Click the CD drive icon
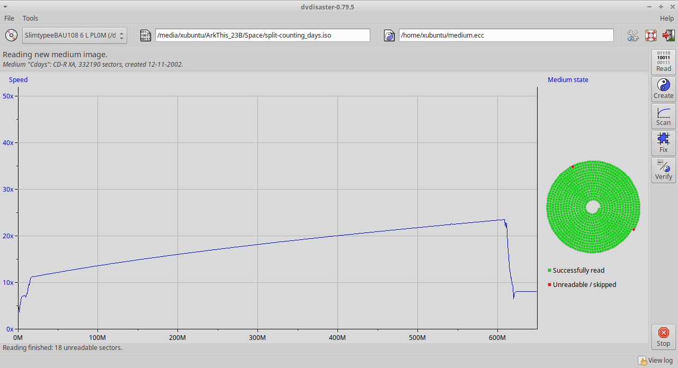This screenshot has width=678, height=368. tap(11, 35)
